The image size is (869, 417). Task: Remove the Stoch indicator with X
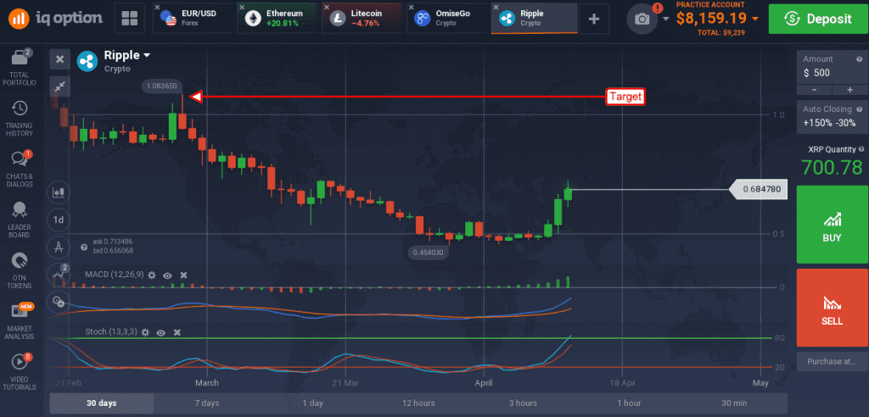pos(177,332)
